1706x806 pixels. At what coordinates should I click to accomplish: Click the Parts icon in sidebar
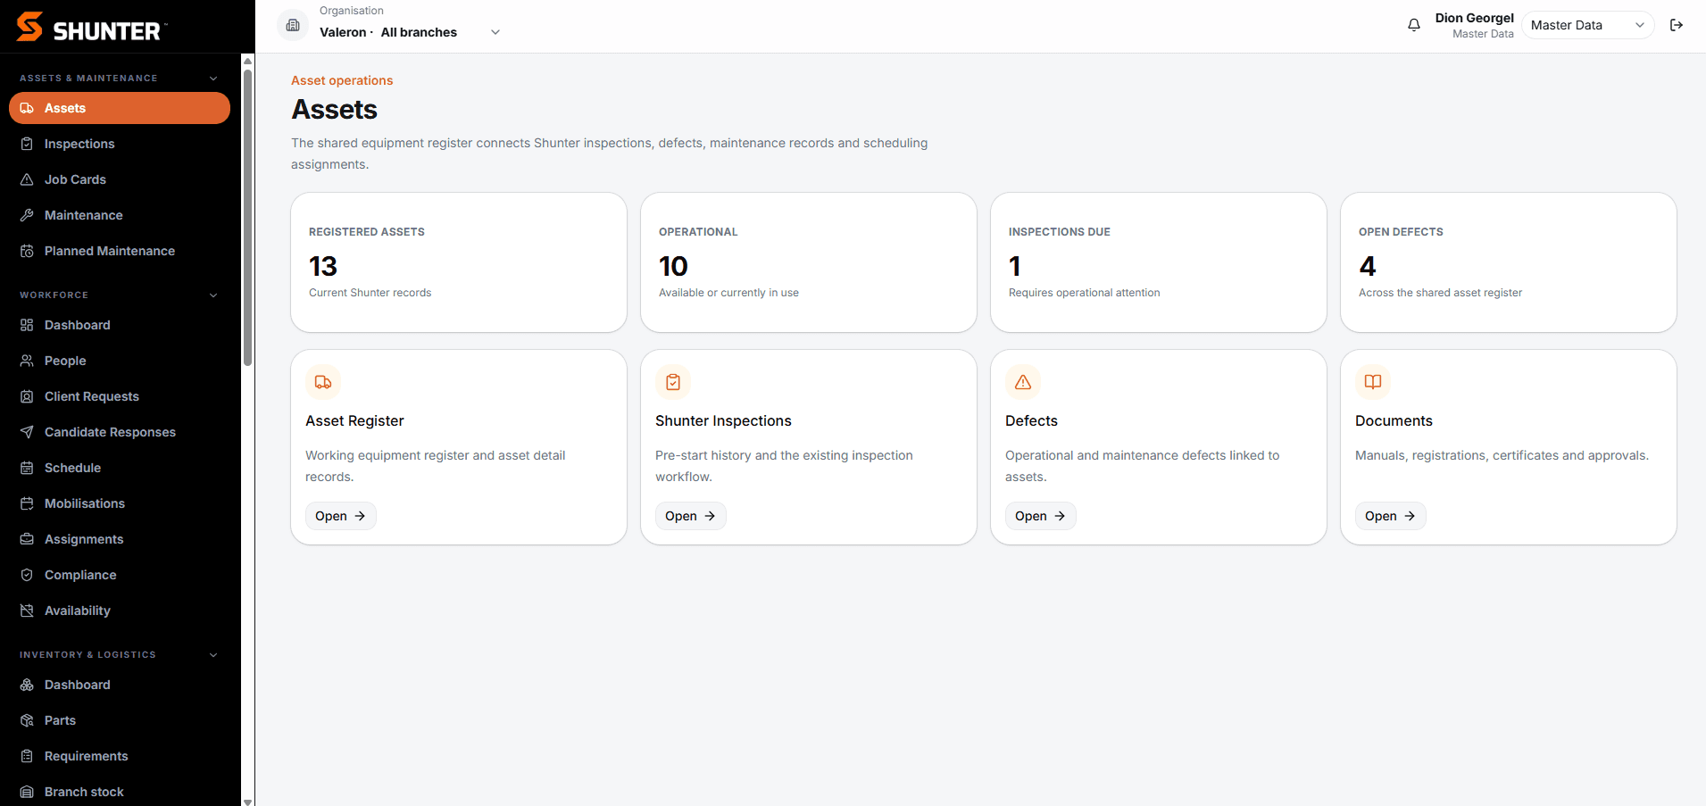click(x=27, y=720)
